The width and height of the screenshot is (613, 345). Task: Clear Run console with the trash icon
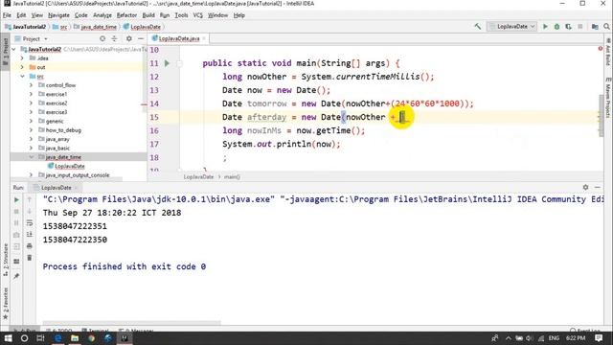30,258
